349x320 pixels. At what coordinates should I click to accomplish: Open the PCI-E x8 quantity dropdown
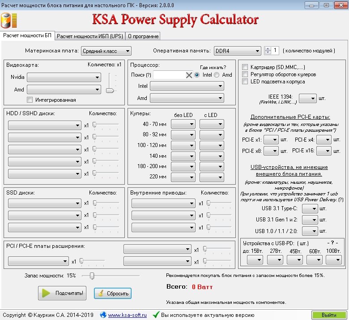coord(271,151)
